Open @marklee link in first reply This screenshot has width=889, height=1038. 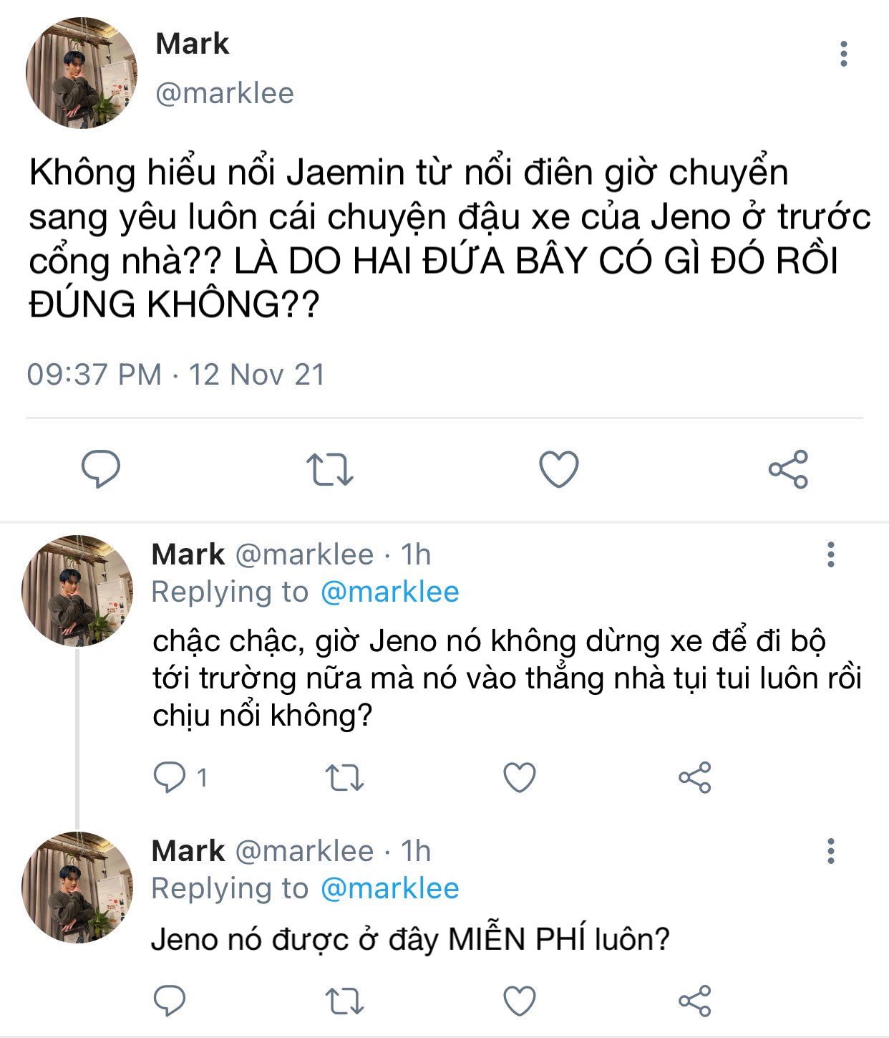(x=389, y=592)
